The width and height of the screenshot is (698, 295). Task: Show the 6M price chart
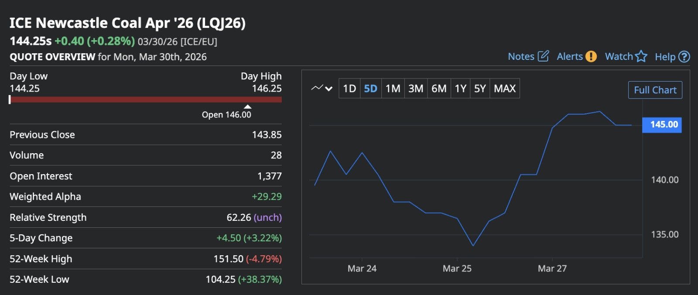[x=439, y=89]
